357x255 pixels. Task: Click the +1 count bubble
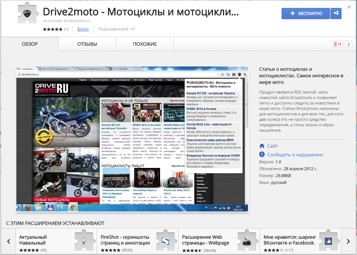click(348, 45)
